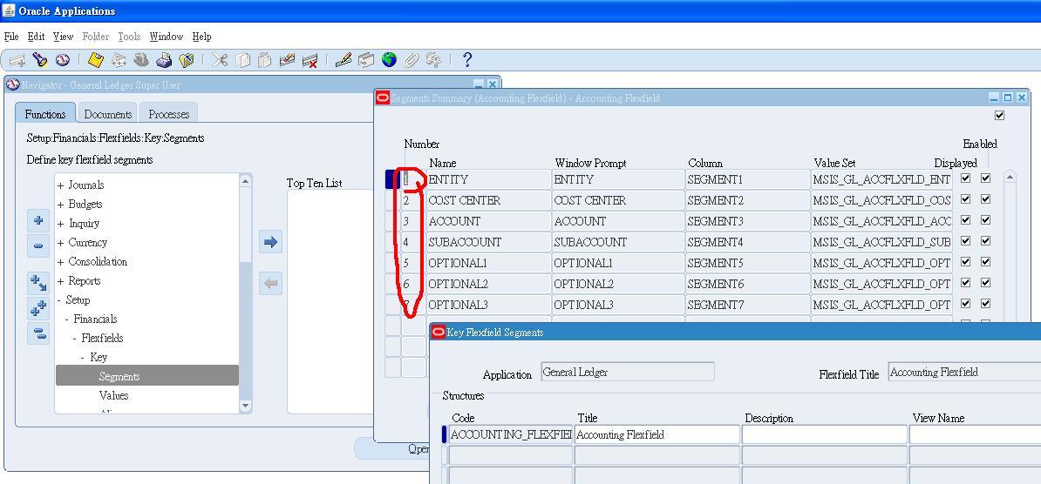
Task: Expand the Reports node in Navigator
Action: [60, 282]
